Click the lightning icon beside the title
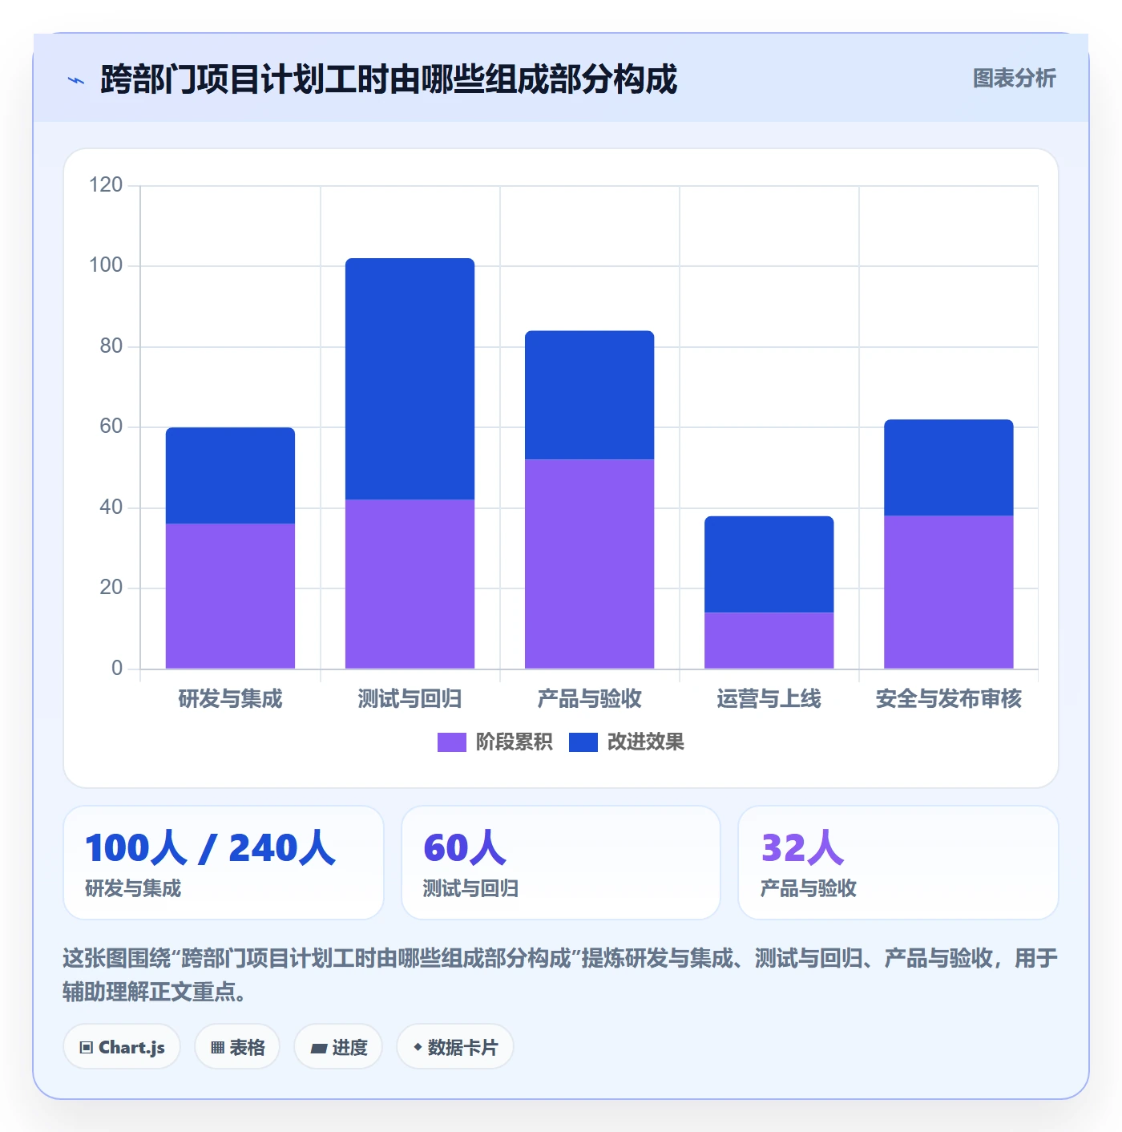 76,80
